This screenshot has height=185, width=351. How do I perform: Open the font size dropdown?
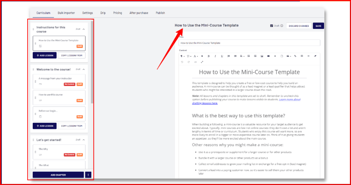pyautogui.click(x=189, y=56)
